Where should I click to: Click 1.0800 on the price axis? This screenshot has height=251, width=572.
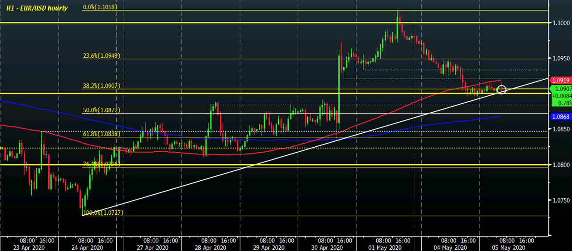[x=562, y=165]
